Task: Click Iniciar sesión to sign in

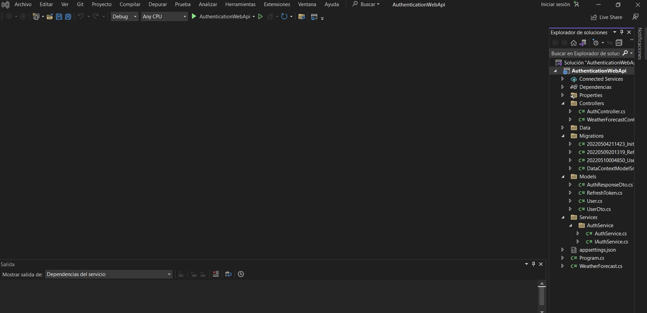Action: [555, 4]
